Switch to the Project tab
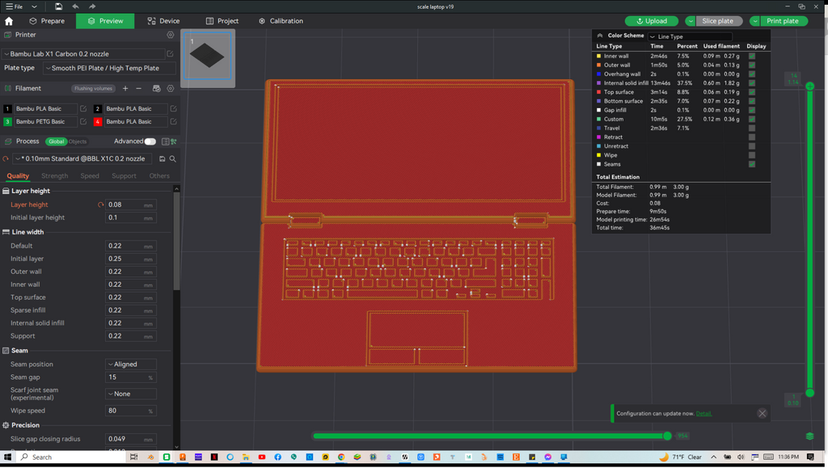828x472 pixels. click(x=222, y=21)
